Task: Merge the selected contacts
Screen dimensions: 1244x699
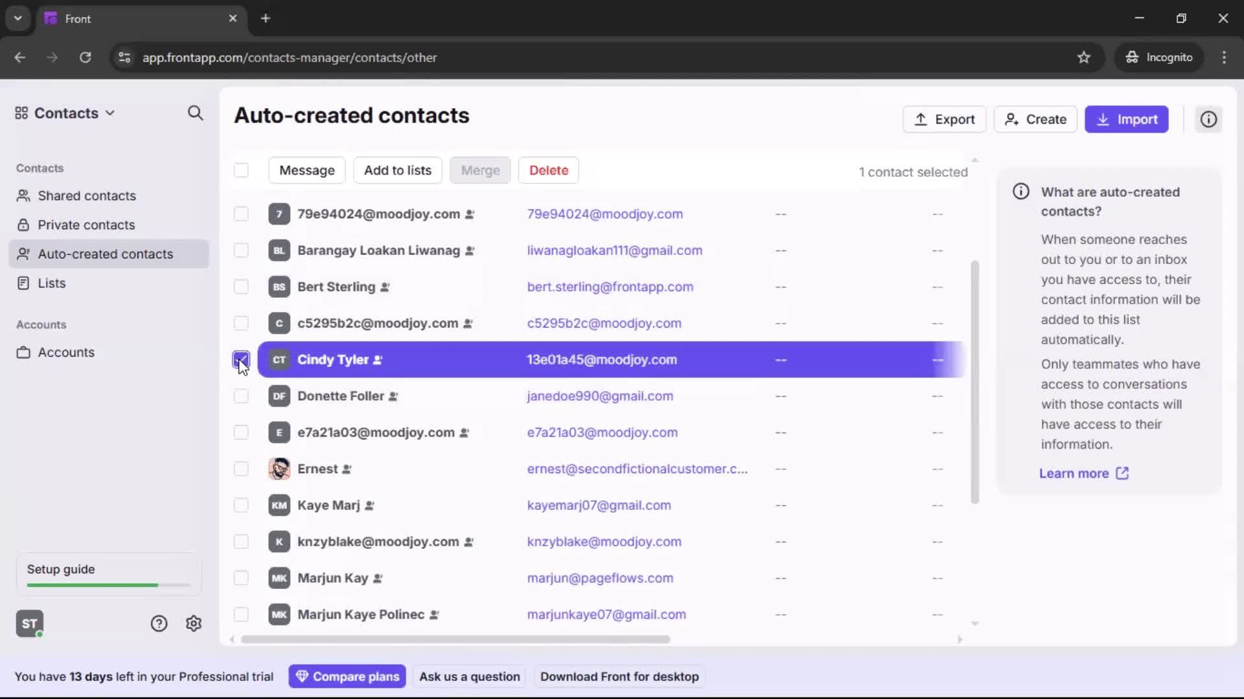Action: (x=479, y=170)
